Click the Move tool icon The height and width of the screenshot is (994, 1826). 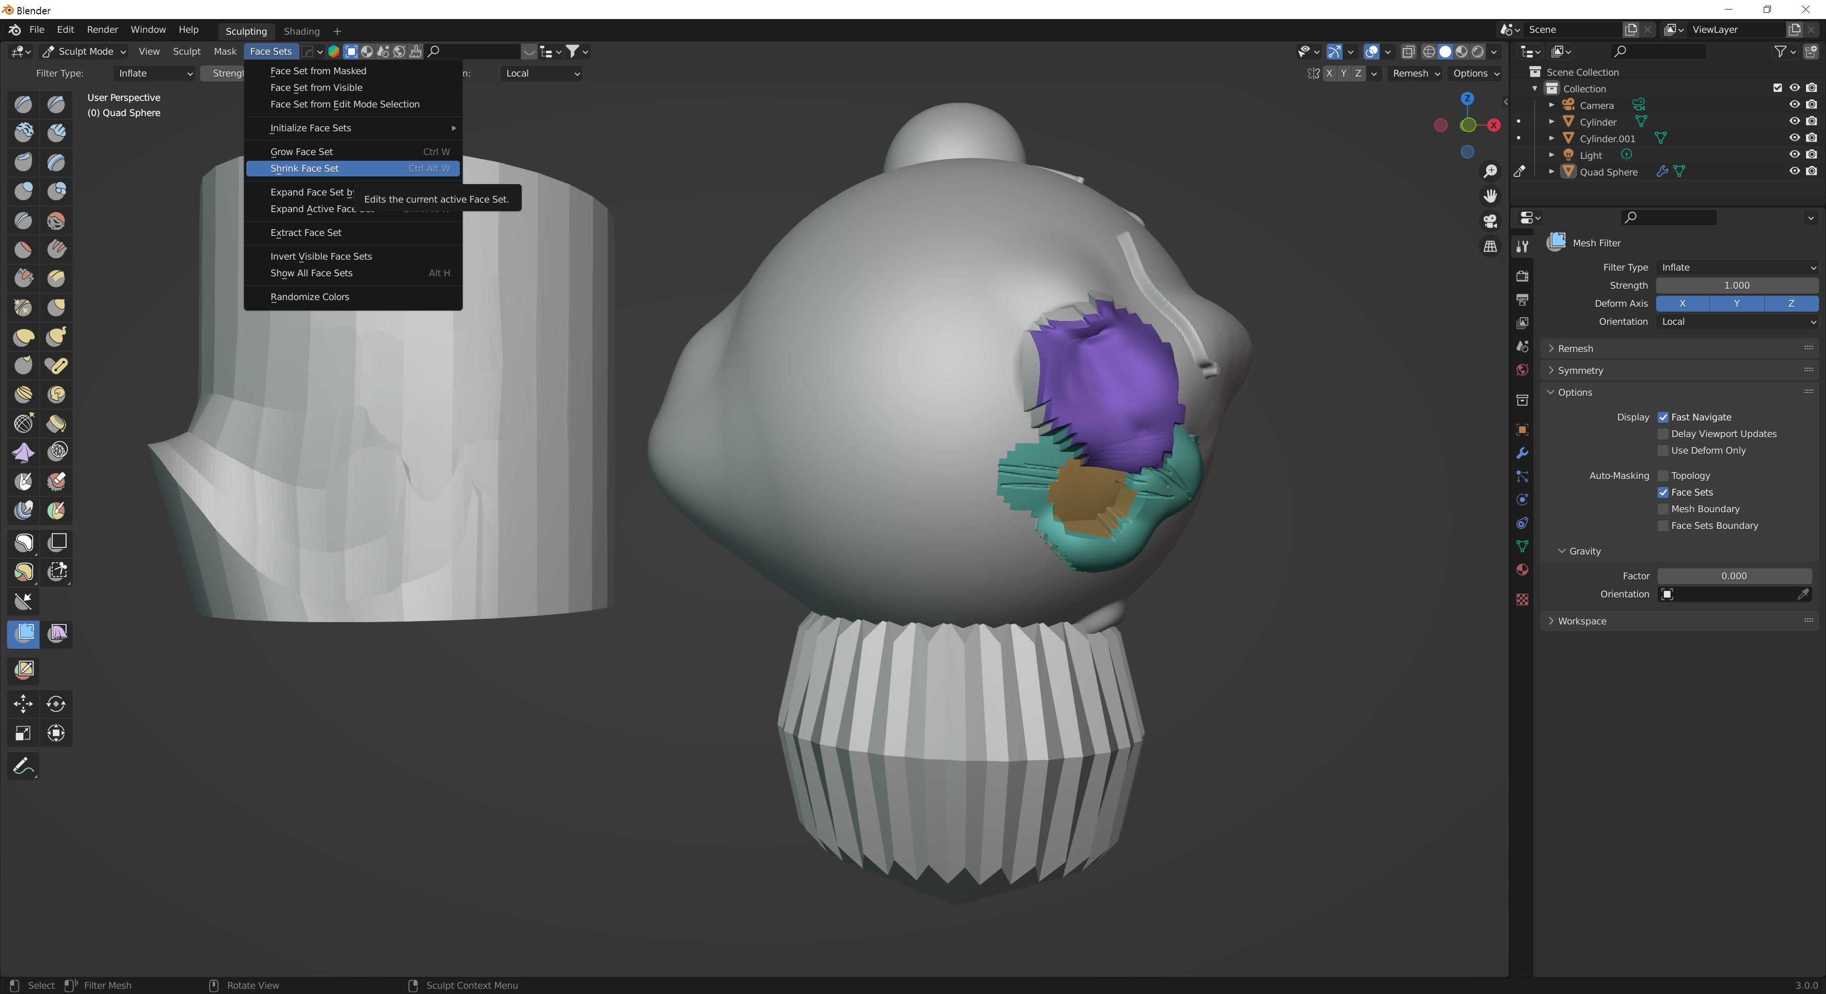coord(23,703)
